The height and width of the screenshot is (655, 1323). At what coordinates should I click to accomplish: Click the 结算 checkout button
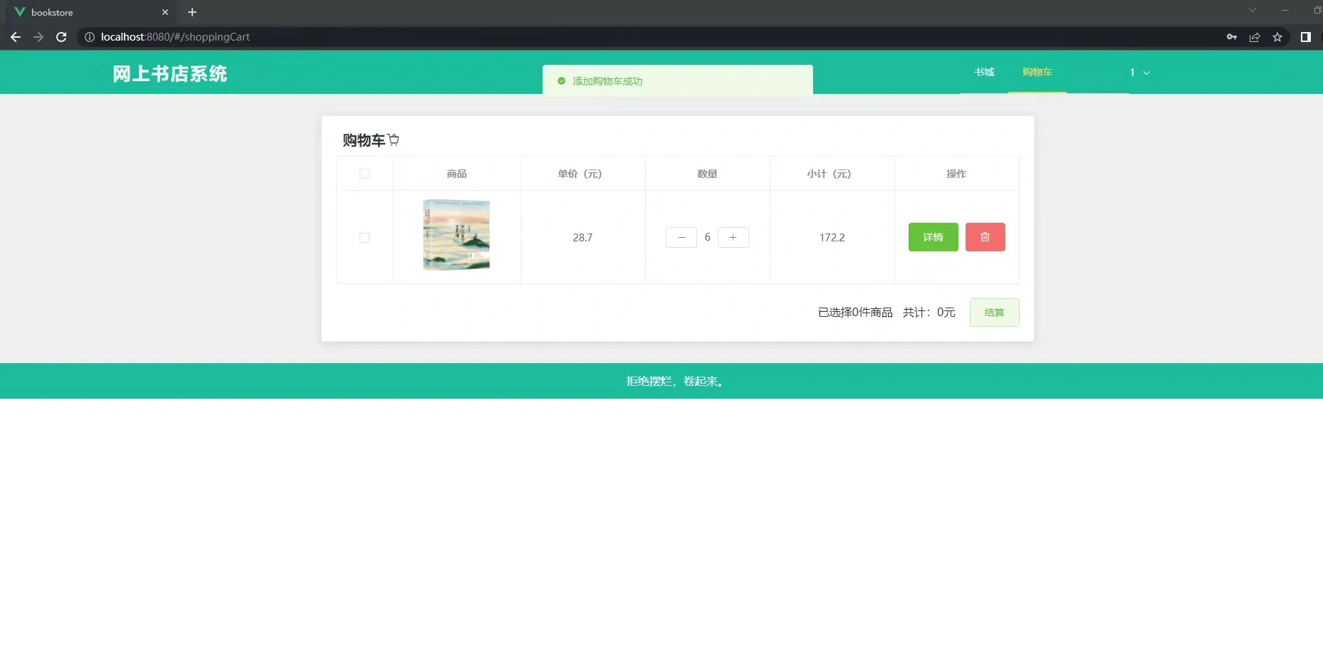(995, 313)
